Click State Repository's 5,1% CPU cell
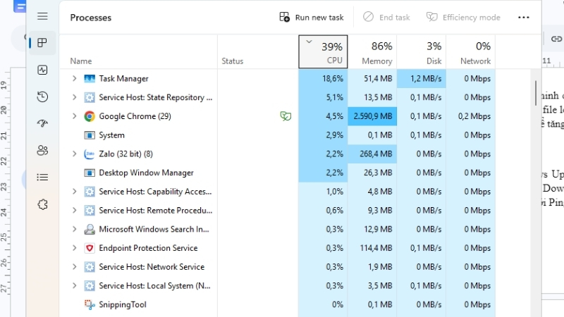Image resolution: width=564 pixels, height=317 pixels. (323, 97)
